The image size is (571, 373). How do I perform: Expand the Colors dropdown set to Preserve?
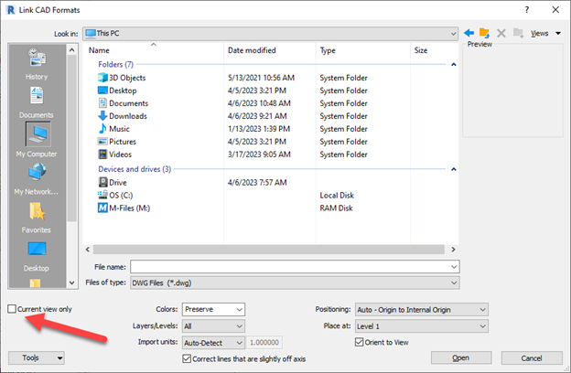tap(213, 310)
